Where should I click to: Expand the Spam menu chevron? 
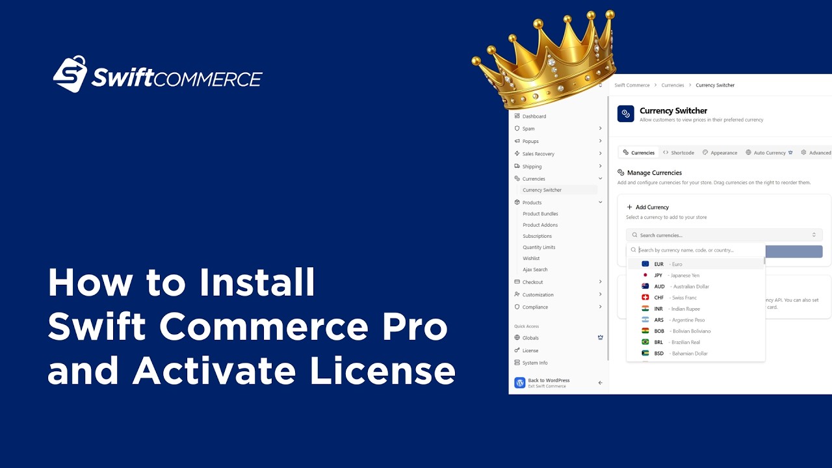tap(601, 129)
